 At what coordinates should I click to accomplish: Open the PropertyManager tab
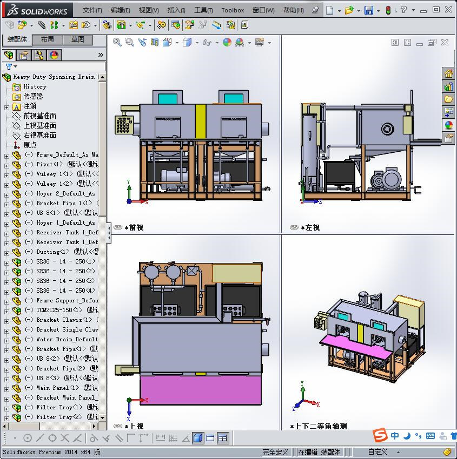point(24,55)
